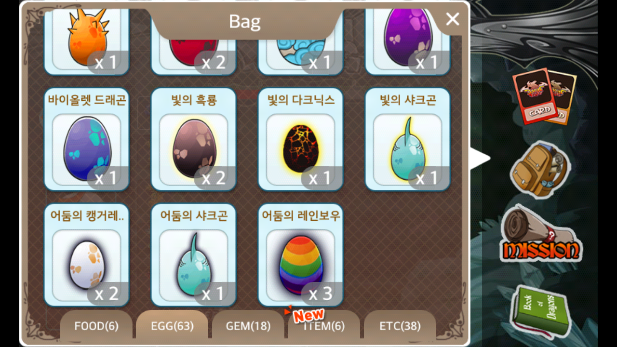Select the 바이올렛 드래곤 egg

tap(87, 139)
